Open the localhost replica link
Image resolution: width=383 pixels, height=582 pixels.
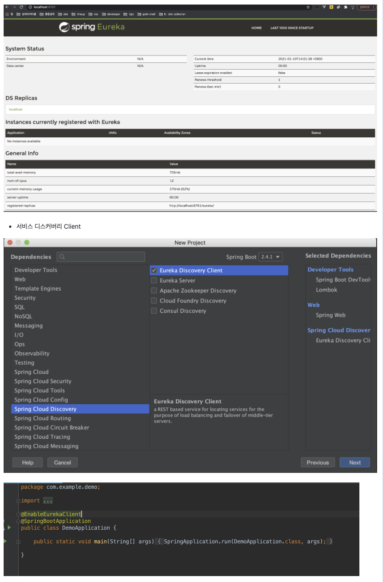(15, 110)
